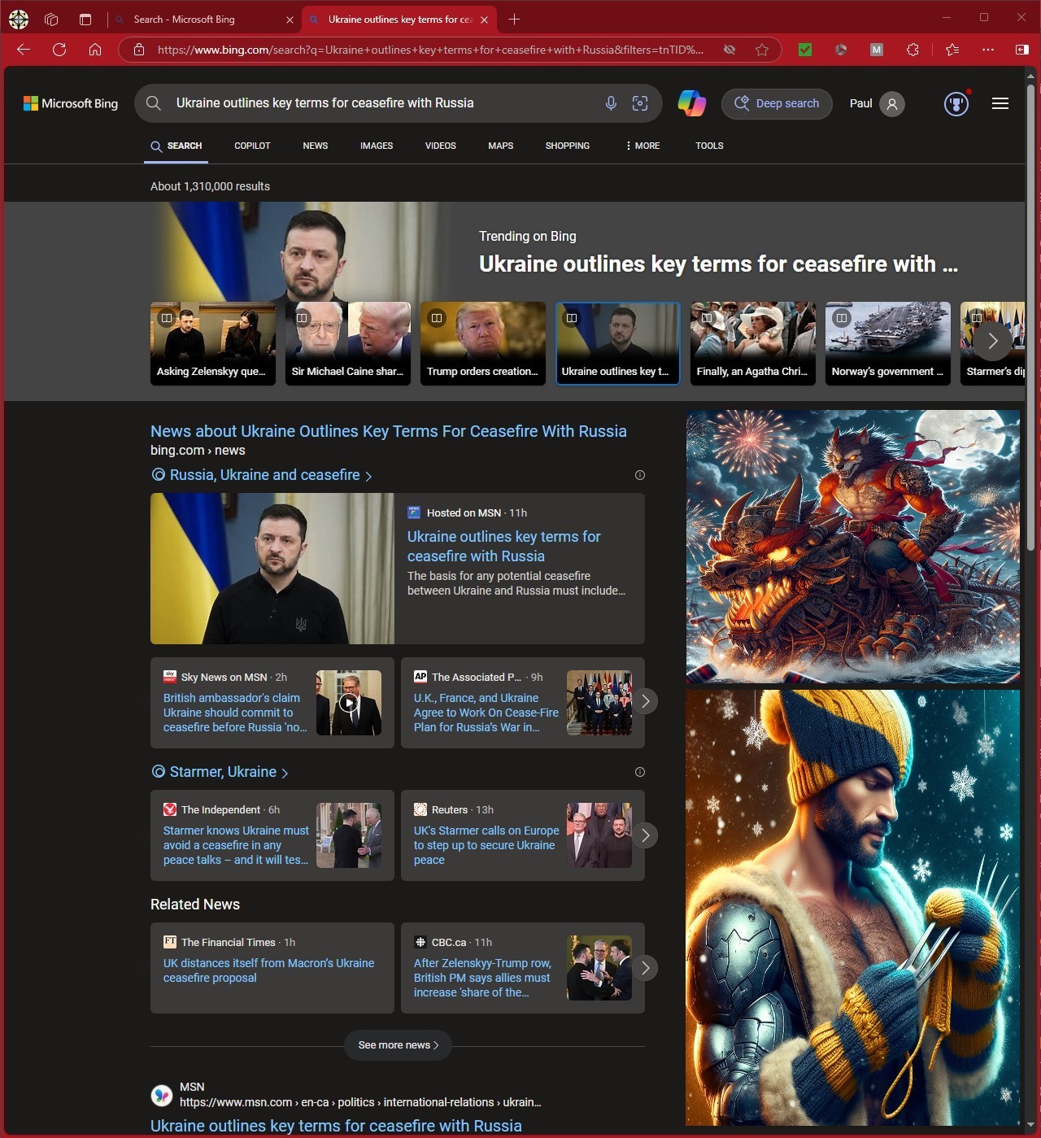Close the Ukraine outlines key terms tab
1041x1138 pixels.
click(485, 20)
